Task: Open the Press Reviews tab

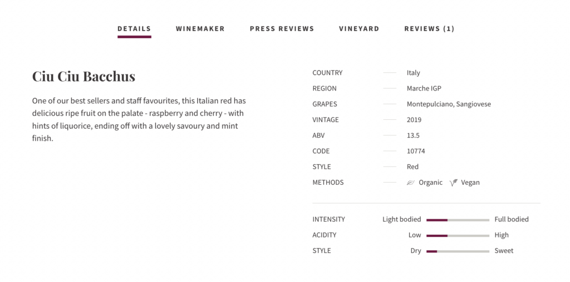Action: [x=282, y=29]
